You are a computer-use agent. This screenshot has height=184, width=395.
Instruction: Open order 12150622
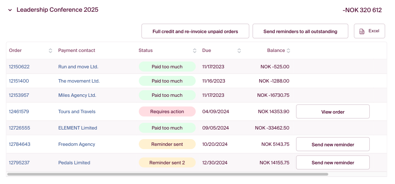pos(19,67)
